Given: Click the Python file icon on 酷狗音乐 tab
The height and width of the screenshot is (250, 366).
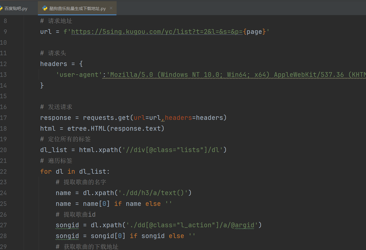Looking at the screenshot, I should (44, 8).
